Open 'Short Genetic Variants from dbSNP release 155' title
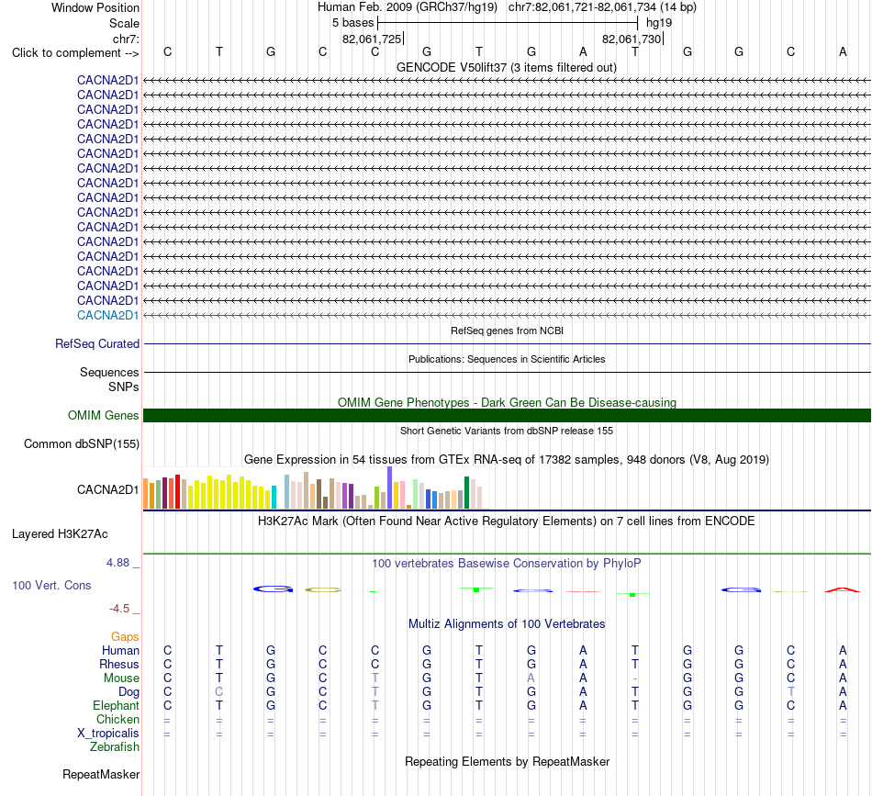Viewport: 872px width, 796px height. click(507, 431)
